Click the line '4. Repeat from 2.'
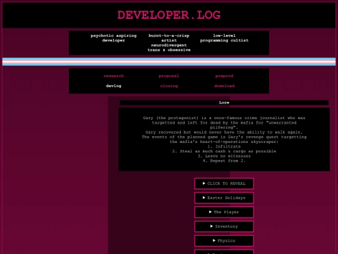Viewport: 338px width, 254px height. pos(224,161)
